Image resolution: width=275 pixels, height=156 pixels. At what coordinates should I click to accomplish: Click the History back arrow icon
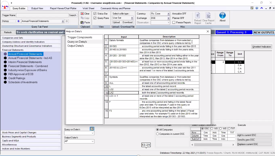pos(19,21)
